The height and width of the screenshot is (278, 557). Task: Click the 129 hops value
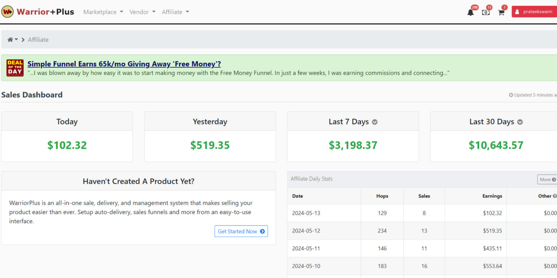(382, 213)
